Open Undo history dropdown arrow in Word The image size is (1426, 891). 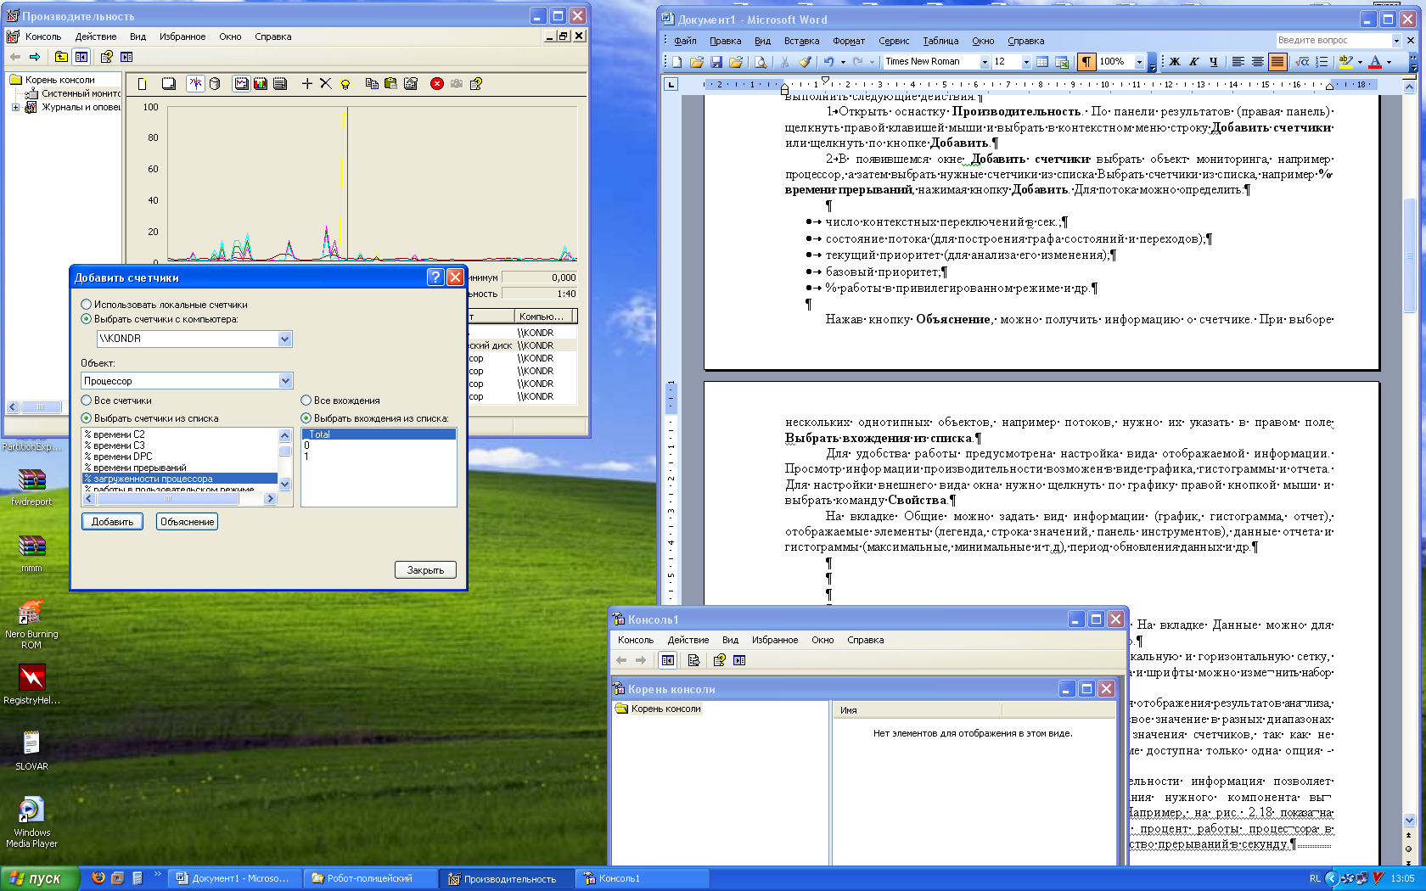pyautogui.click(x=843, y=62)
